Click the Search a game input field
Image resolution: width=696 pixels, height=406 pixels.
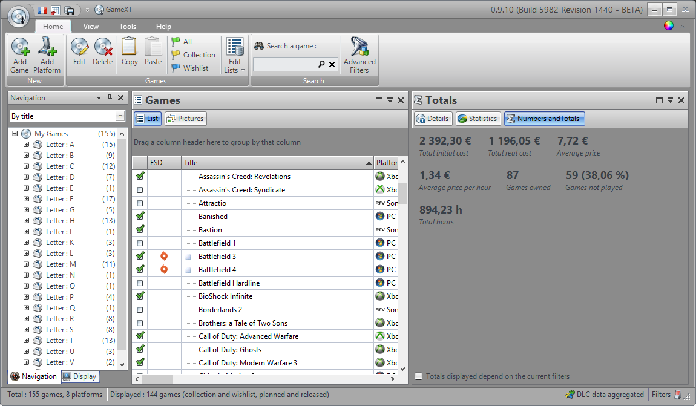[x=286, y=64]
